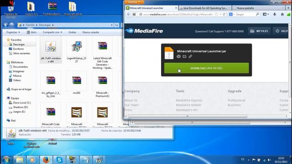Click the Skype taskbar icon
Screen dimensions: 292x164
(59, 160)
